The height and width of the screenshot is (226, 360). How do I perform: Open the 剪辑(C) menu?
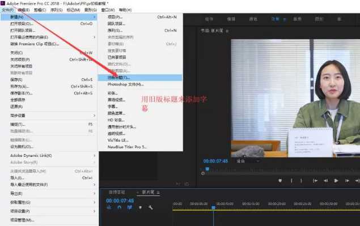point(40,10)
